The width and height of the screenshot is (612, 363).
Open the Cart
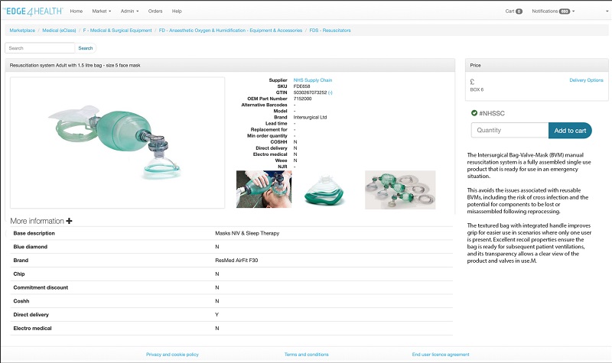pos(513,11)
